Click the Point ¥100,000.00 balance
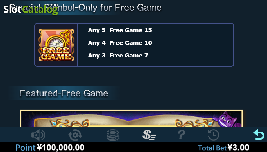Image resolution: width=267 pixels, height=152 pixels. point(50,148)
